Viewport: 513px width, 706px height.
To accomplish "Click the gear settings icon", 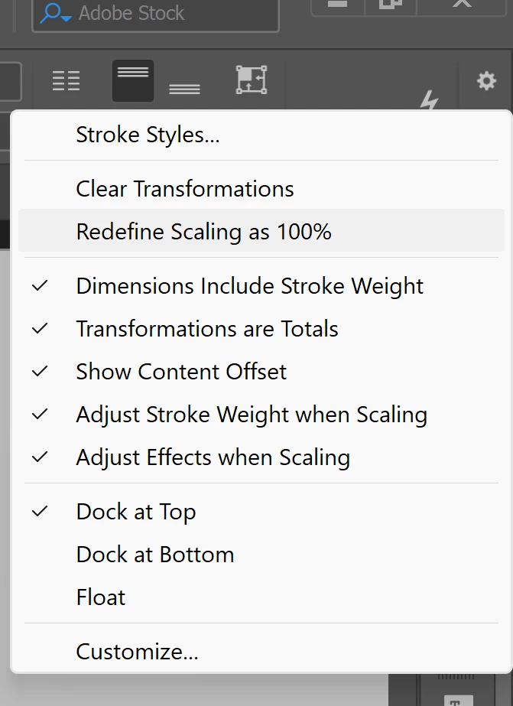I will (x=486, y=80).
